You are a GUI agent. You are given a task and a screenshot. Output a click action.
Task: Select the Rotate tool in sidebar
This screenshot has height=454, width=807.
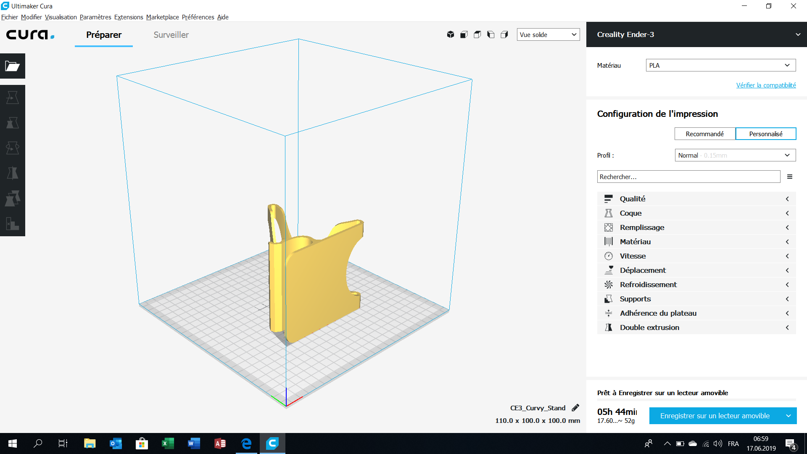13,148
